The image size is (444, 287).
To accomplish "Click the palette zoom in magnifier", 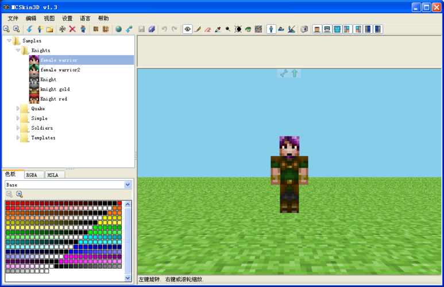I will click(x=20, y=194).
